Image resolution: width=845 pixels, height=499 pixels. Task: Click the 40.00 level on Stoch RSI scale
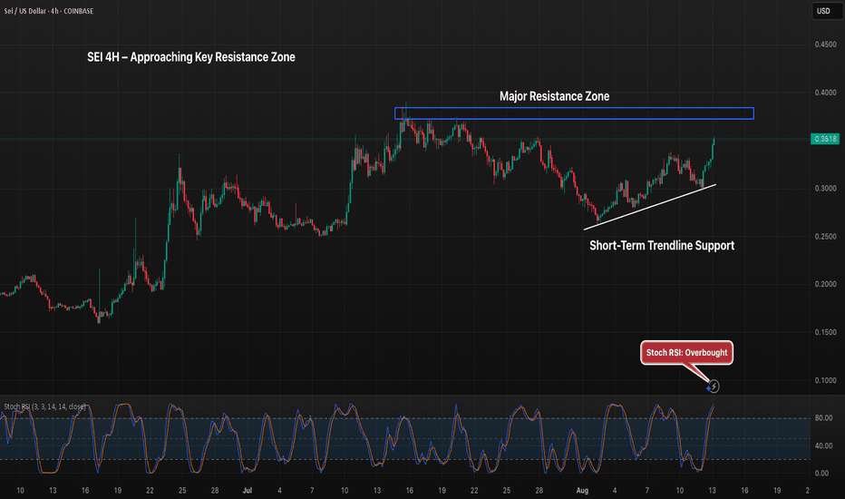point(823,445)
